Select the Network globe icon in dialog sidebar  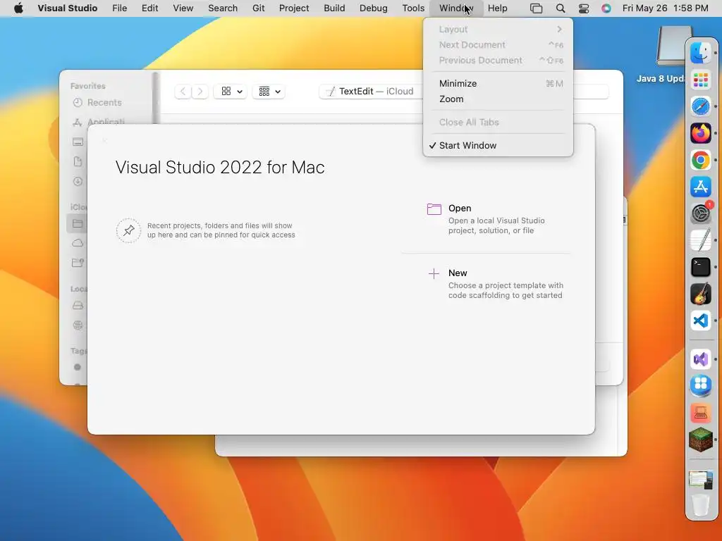point(78,325)
